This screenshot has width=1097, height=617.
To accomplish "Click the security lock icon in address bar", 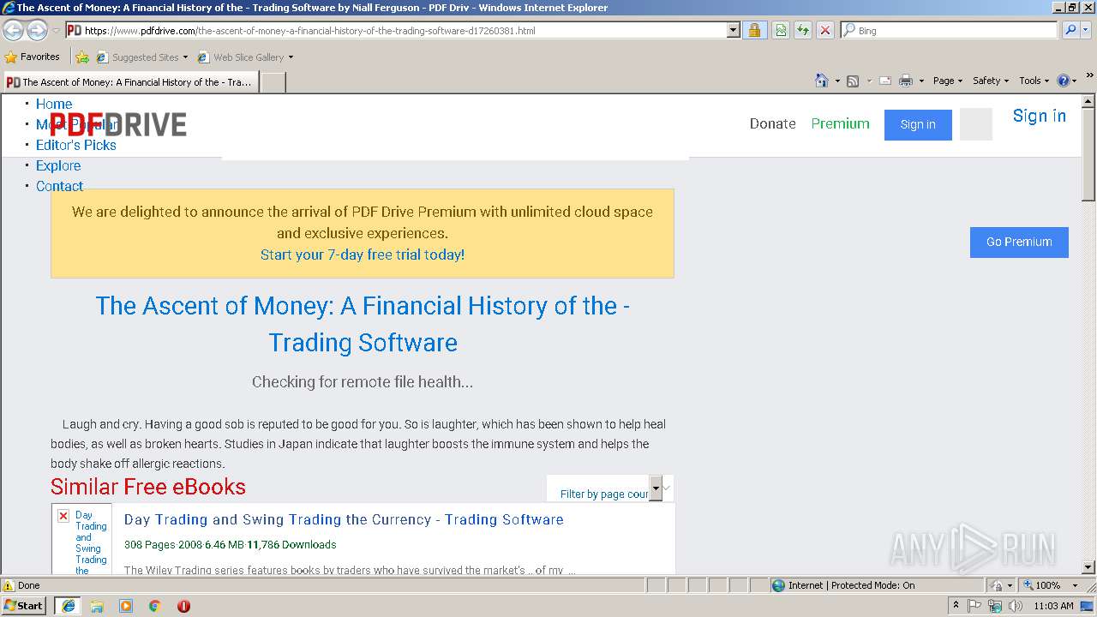I will coord(754,30).
